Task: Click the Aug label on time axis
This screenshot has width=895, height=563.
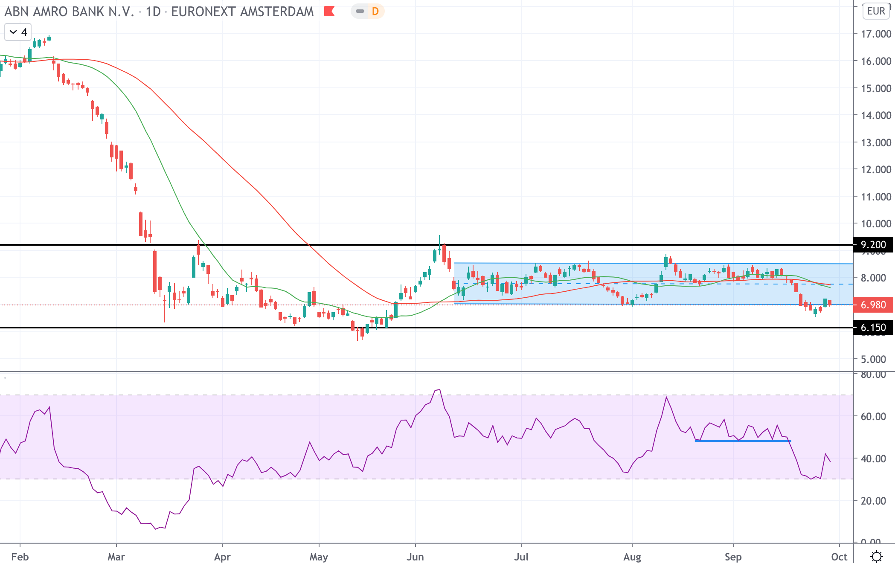Action: (632, 557)
